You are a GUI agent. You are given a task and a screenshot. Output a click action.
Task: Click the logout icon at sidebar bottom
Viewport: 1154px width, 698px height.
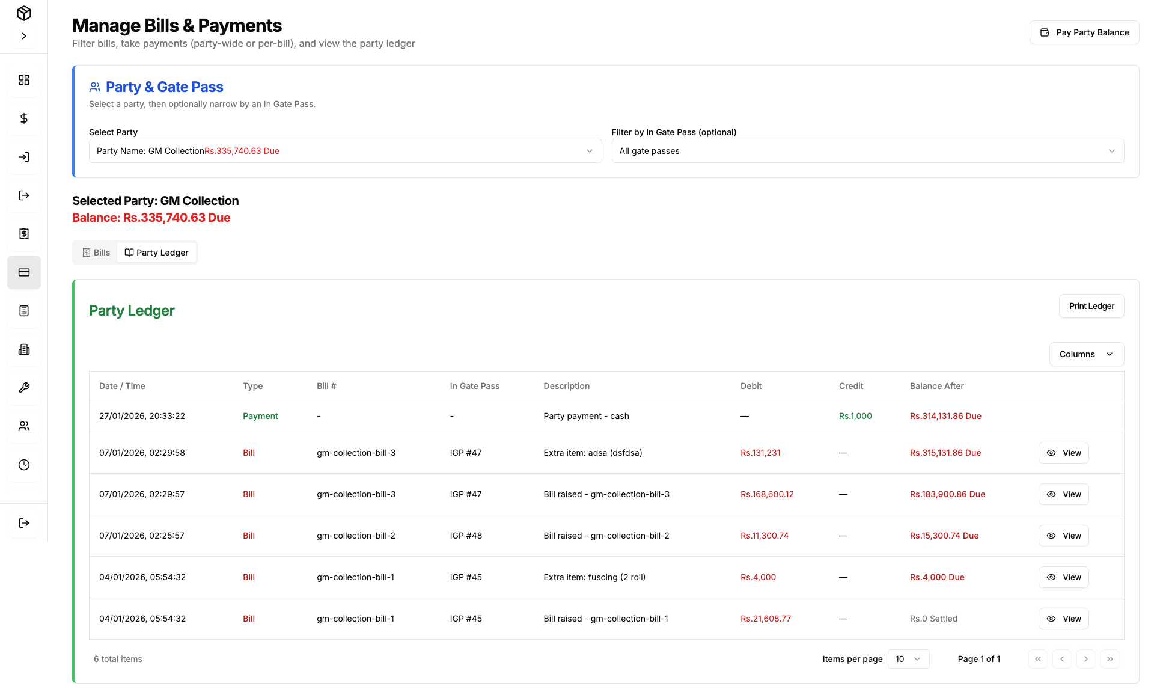pyautogui.click(x=24, y=523)
